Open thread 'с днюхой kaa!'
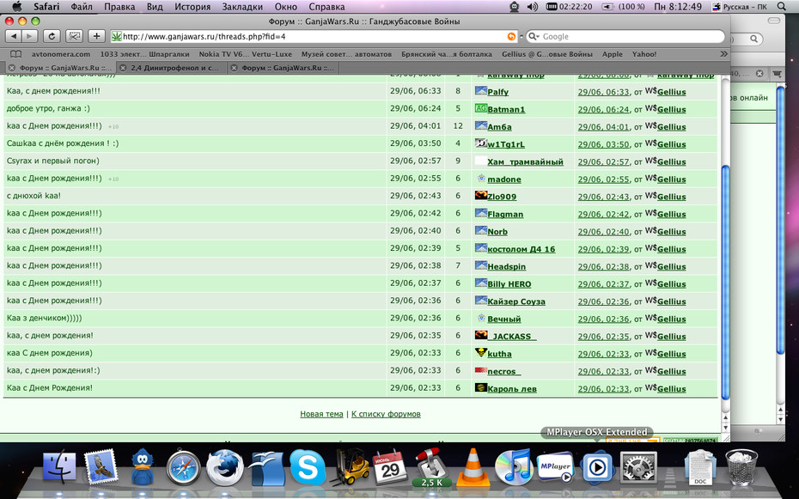 (x=34, y=196)
